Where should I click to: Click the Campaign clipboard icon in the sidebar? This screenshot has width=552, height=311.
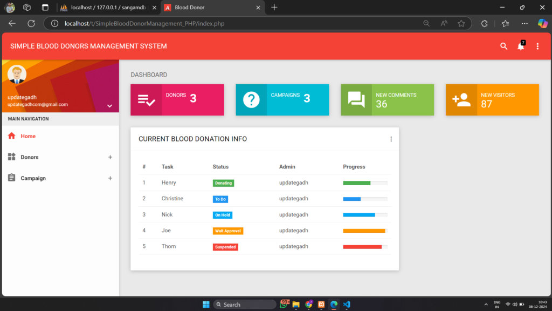coord(12,178)
